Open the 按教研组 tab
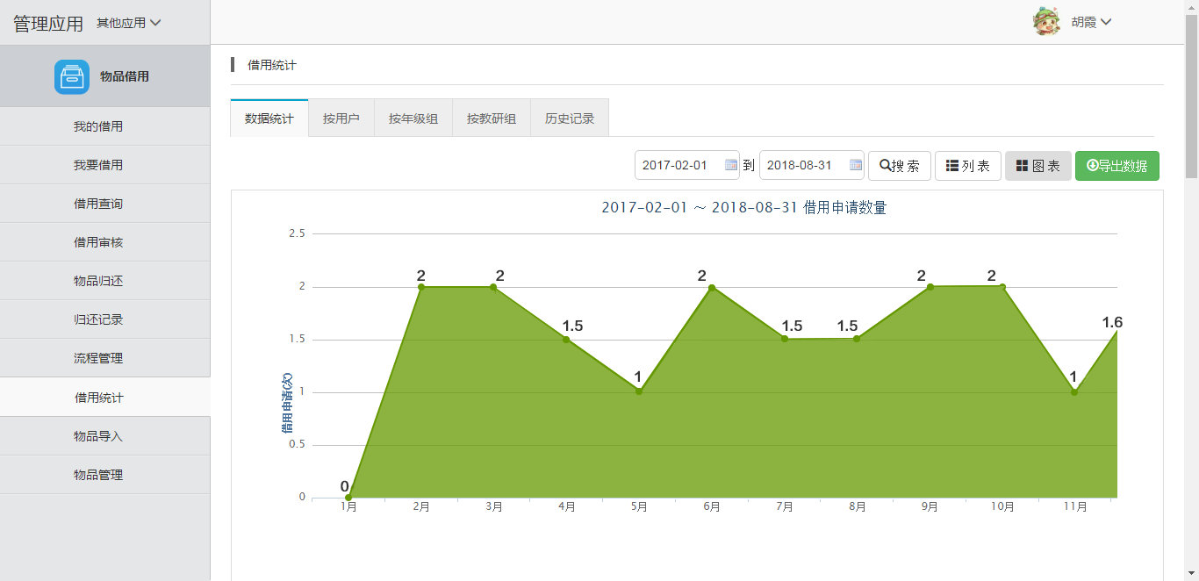Viewport: 1199px width, 581px height. click(x=491, y=118)
